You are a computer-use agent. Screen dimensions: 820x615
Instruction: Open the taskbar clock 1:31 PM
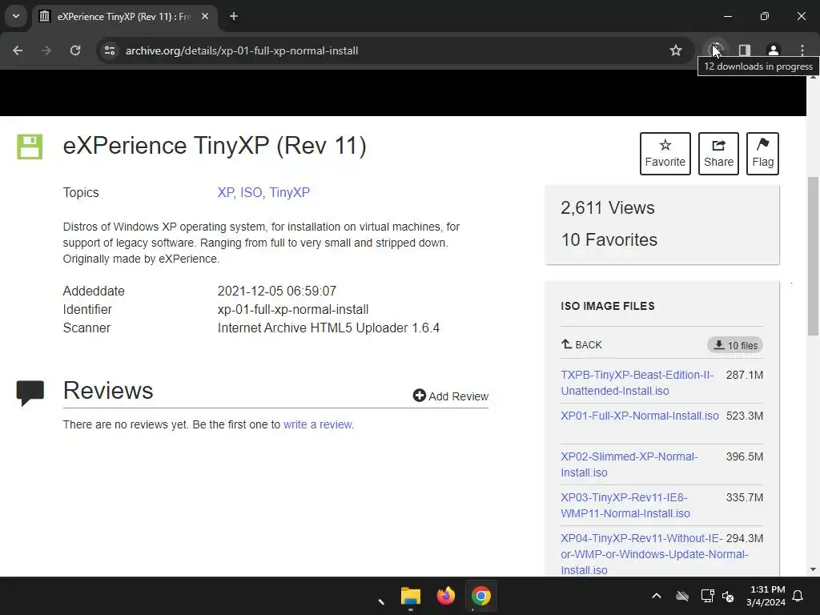click(766, 596)
